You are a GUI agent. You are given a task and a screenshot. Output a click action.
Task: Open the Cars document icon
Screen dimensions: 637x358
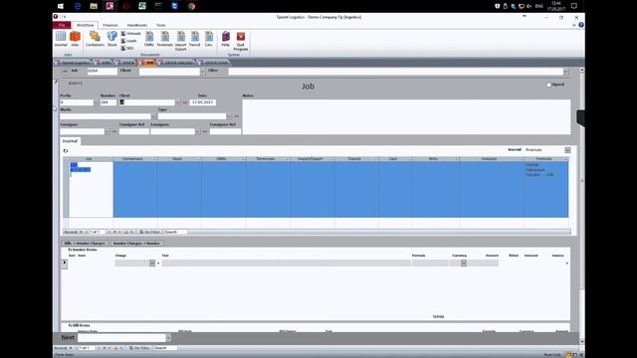point(208,39)
